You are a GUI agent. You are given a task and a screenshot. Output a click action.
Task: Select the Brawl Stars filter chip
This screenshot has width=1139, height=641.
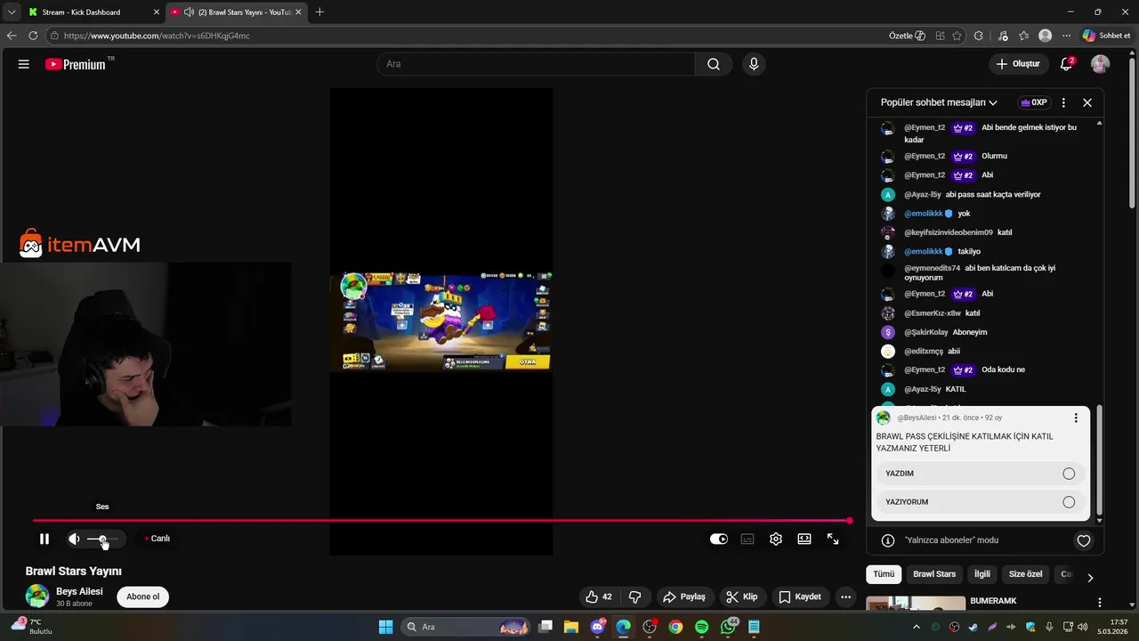point(934,574)
